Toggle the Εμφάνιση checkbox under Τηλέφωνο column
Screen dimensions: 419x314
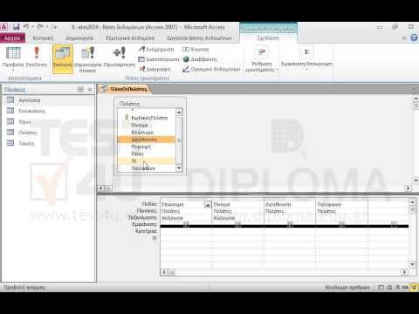coord(341,224)
